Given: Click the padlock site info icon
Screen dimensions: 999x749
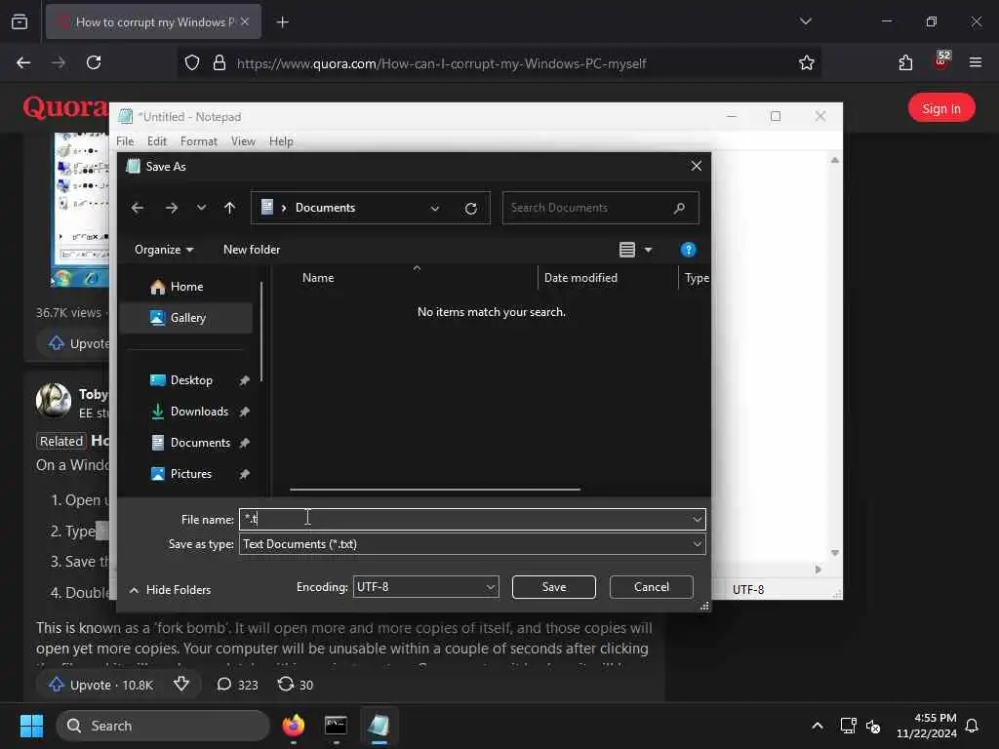Looking at the screenshot, I should coord(220,62).
